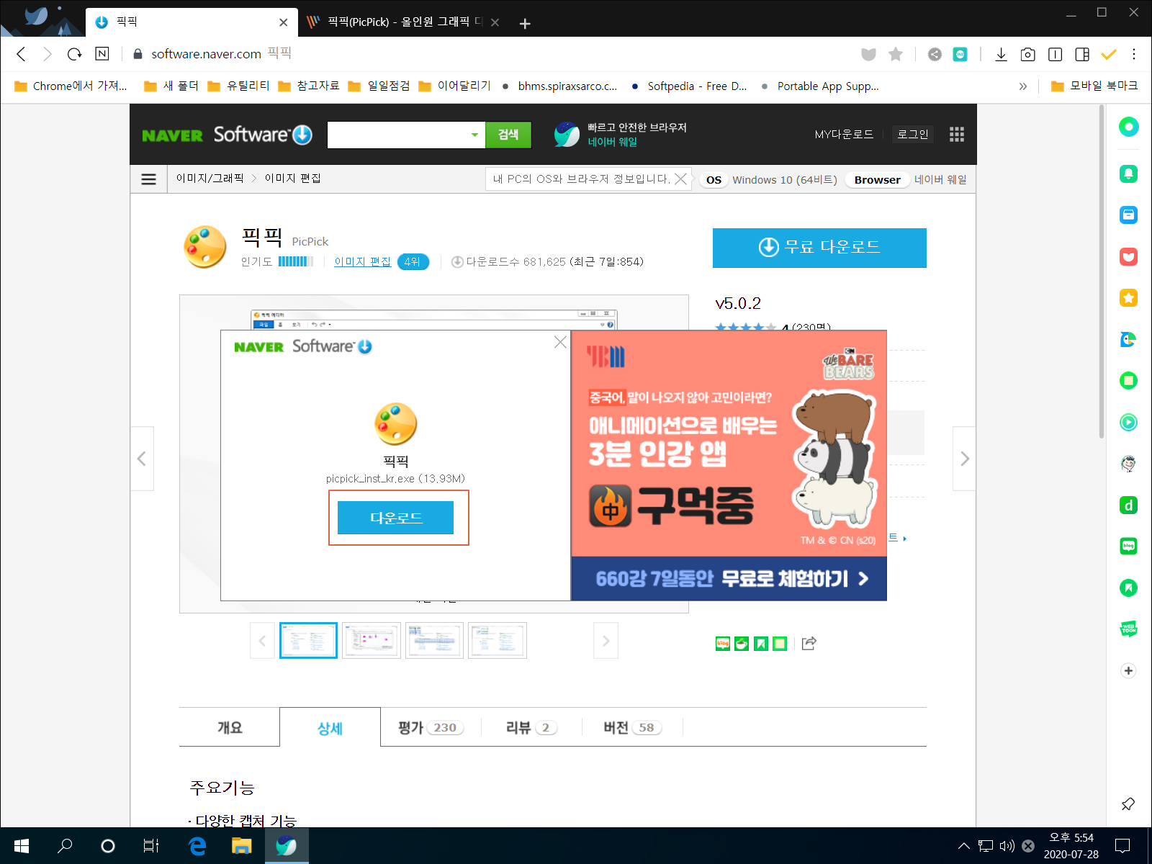The width and height of the screenshot is (1152, 864).
Task: Open Windows Start menu
Action: (22, 846)
